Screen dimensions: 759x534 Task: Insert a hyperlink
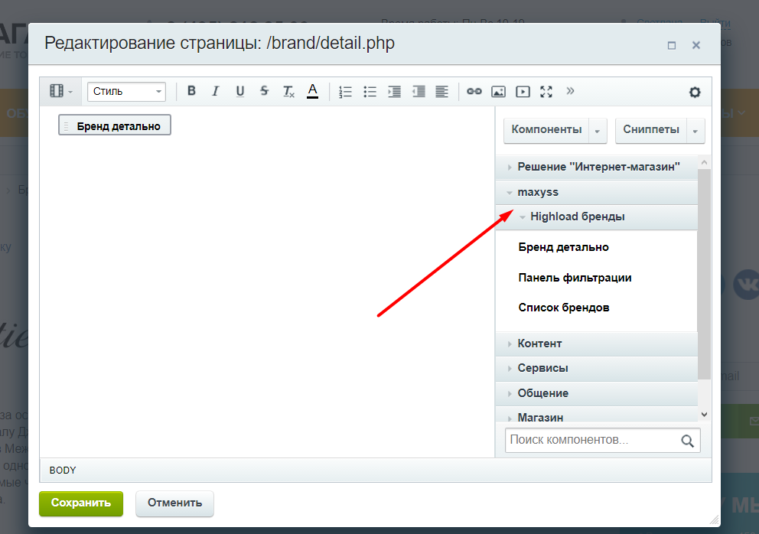point(474,92)
